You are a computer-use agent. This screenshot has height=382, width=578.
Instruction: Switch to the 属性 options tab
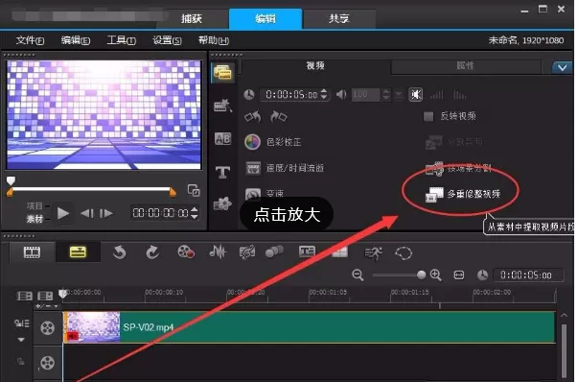point(465,65)
